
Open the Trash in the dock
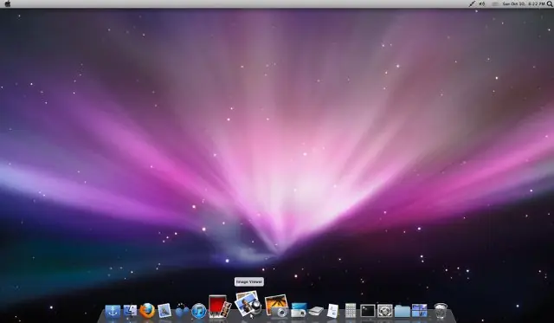pos(441,311)
